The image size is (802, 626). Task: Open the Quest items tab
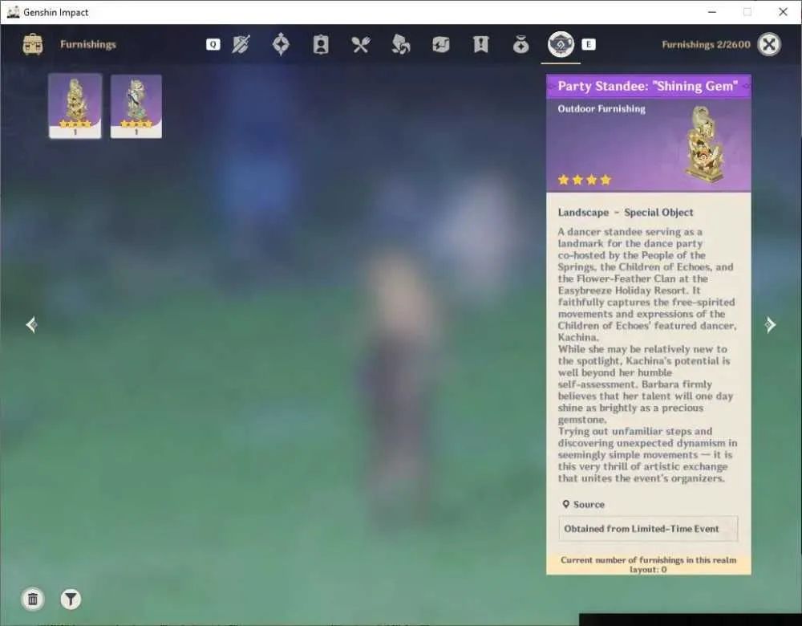click(x=480, y=44)
